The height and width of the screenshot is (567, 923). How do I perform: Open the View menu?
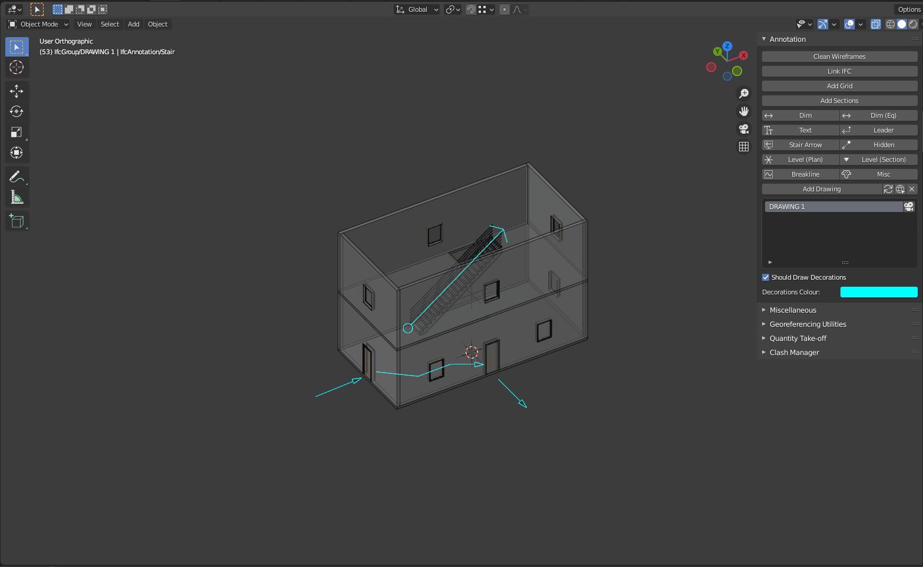[84, 24]
